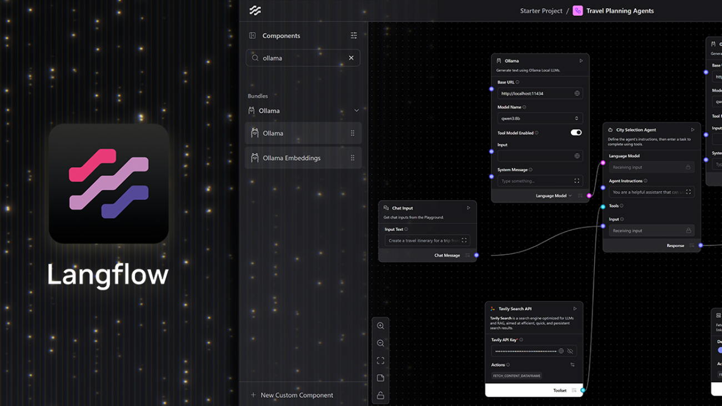
Task: Toggle Tool Model Enabled switch
Action: 576,133
